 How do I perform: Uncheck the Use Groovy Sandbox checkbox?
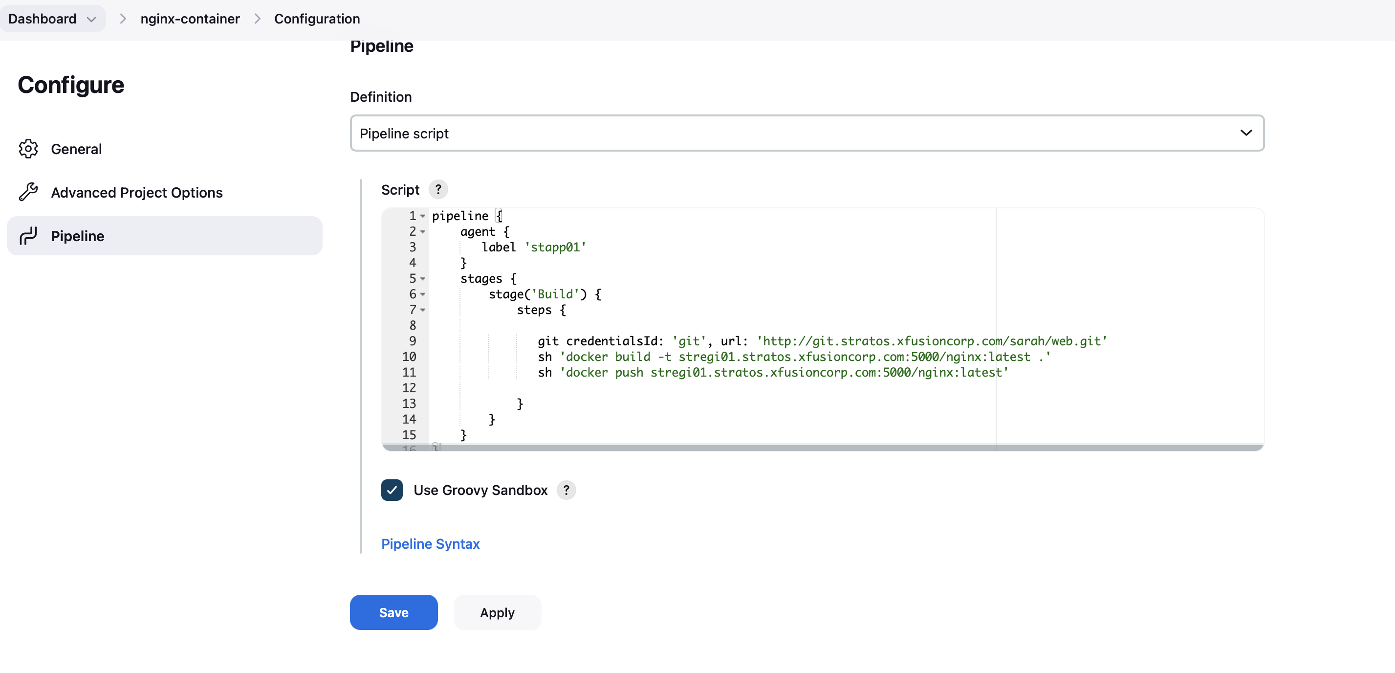click(392, 490)
